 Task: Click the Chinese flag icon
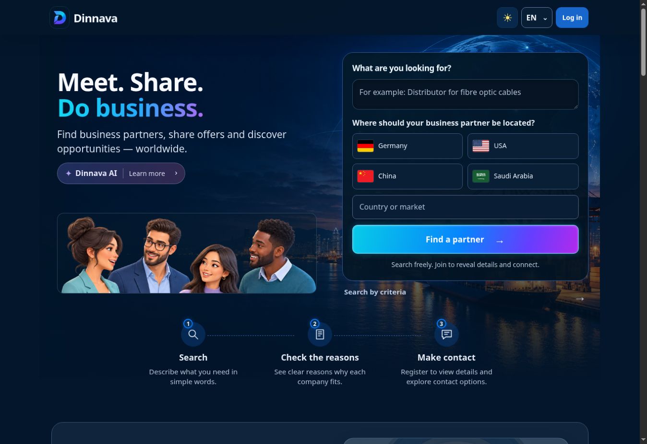[x=365, y=176]
